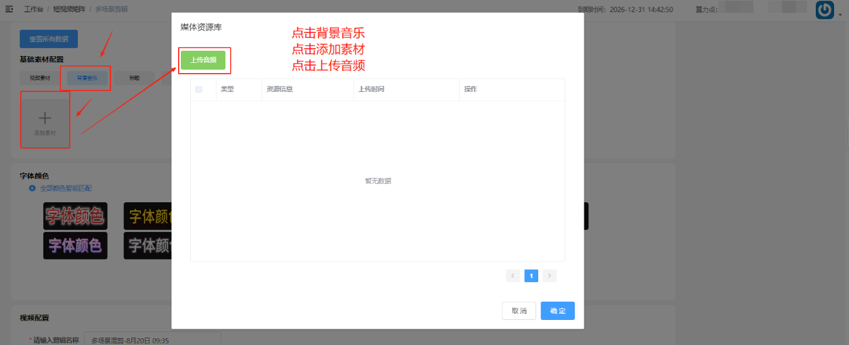Viewport: 849px width, 345px height.
Task: Go to previous page with left arrow
Action: pos(513,276)
